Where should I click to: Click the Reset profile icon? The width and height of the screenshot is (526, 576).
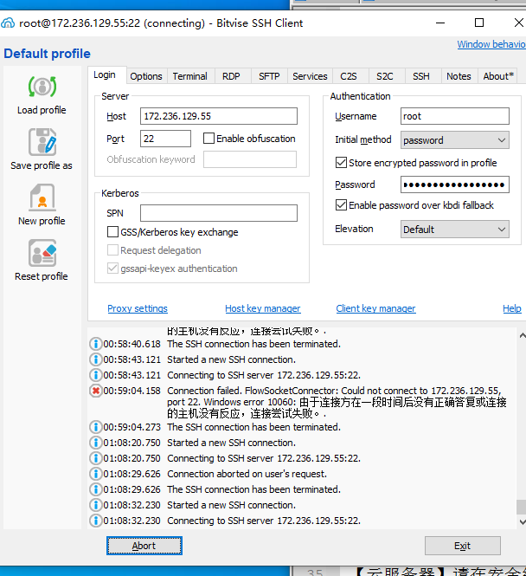click(42, 254)
